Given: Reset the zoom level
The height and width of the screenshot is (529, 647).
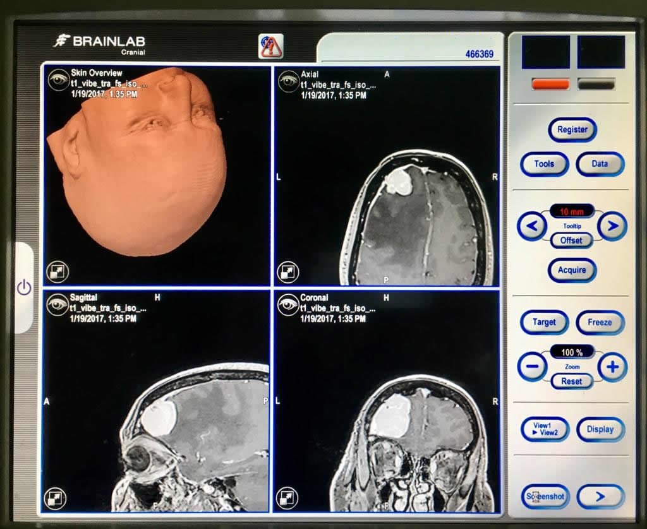Looking at the screenshot, I should (x=571, y=381).
